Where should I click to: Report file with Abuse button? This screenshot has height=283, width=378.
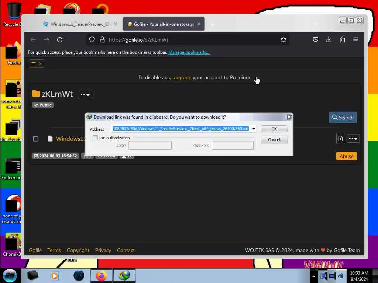pyautogui.click(x=346, y=156)
